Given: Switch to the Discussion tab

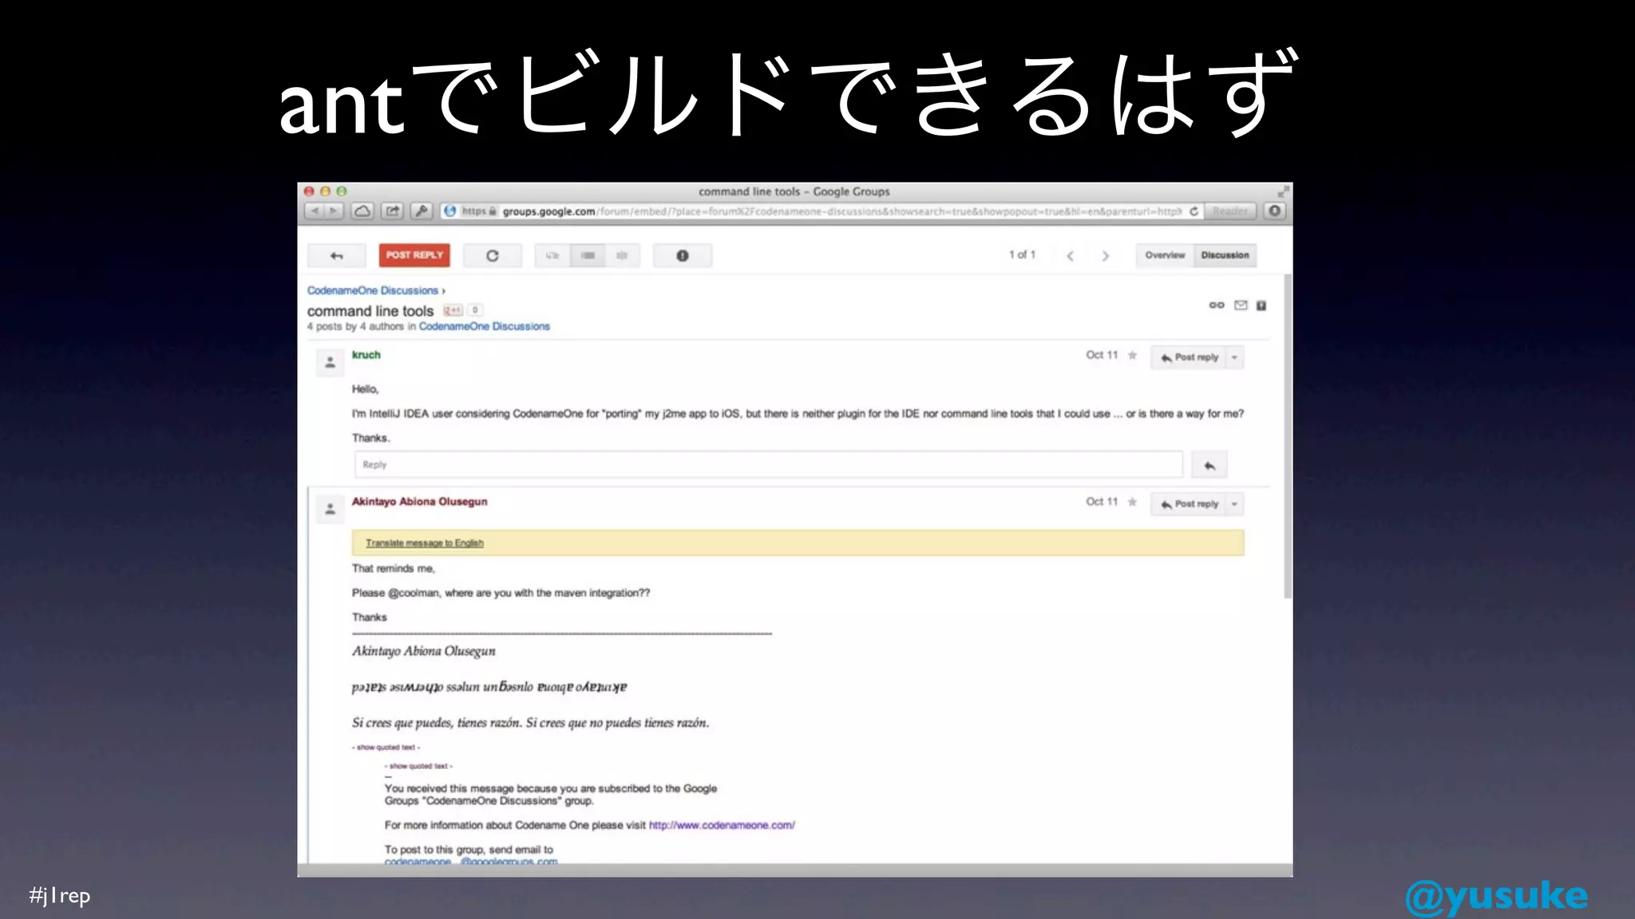Looking at the screenshot, I should click(x=1225, y=255).
